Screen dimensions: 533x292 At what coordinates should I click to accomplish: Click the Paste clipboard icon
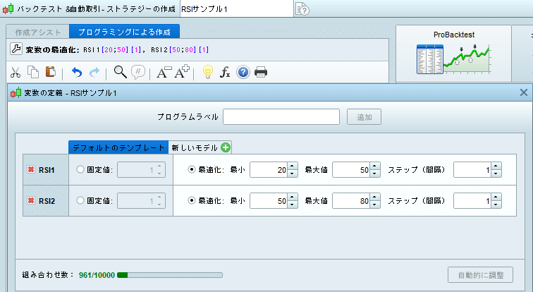(x=51, y=72)
